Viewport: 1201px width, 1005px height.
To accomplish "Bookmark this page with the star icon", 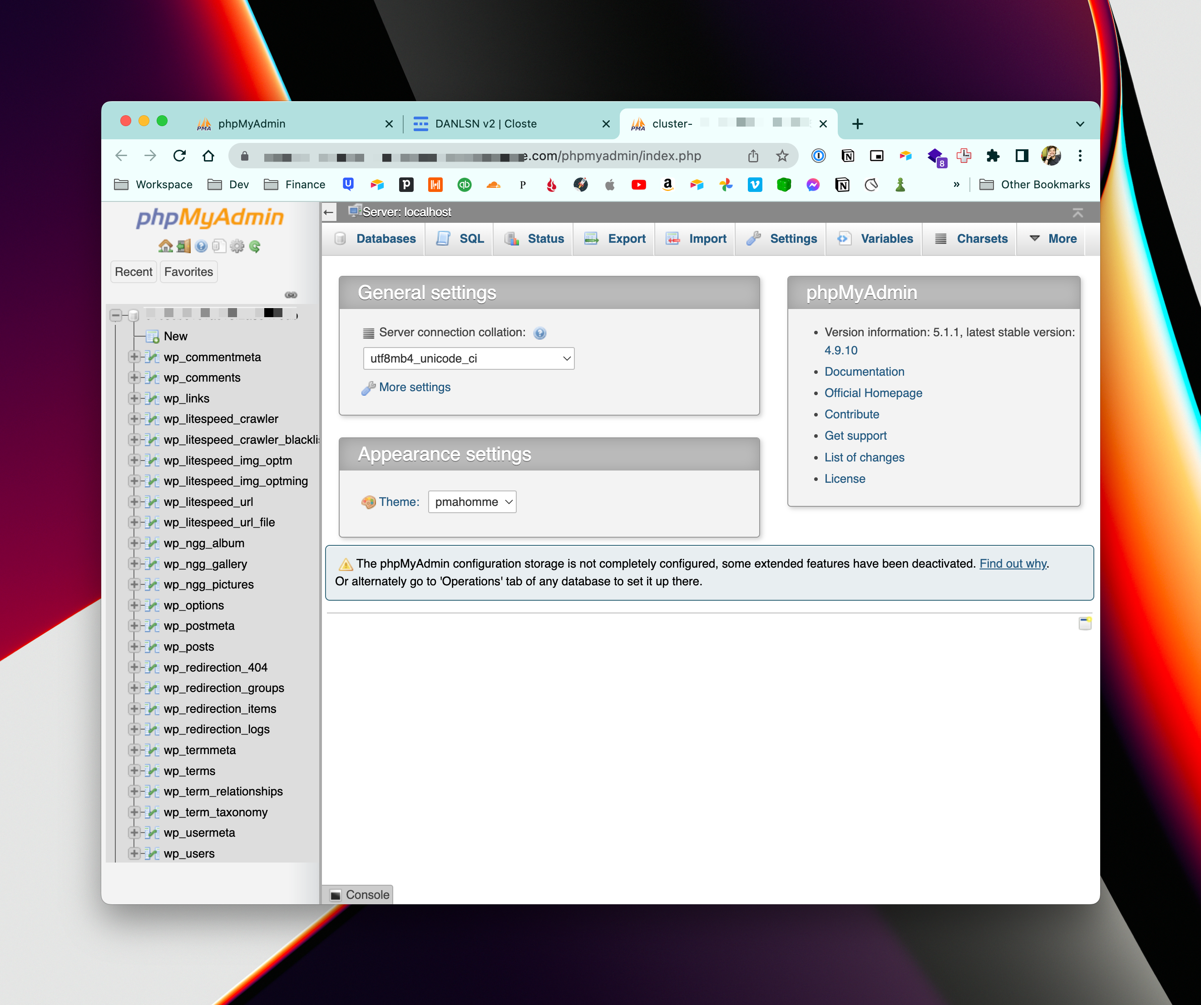I will (x=782, y=156).
